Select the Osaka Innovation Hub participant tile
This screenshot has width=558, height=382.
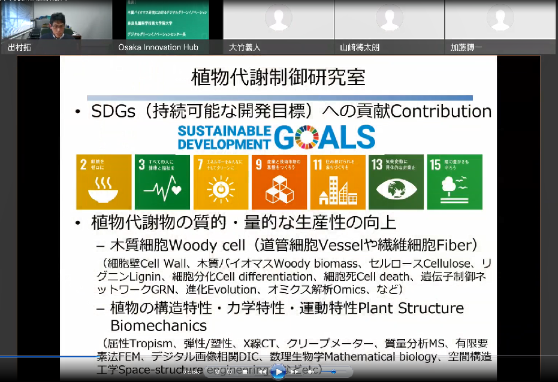(167, 24)
